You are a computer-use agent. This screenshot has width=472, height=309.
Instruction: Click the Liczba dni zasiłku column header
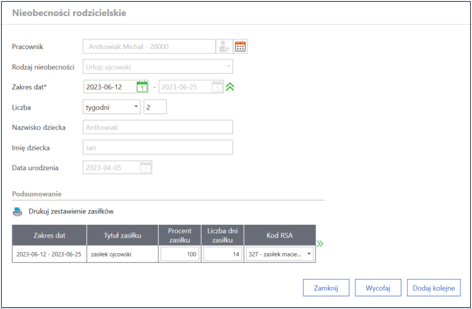tap(222, 235)
